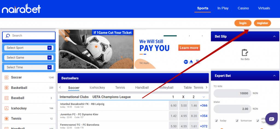Click the Icehockey icon in sidebar
Viewport: 280px width, 129px height.
pyautogui.click(x=7, y=108)
